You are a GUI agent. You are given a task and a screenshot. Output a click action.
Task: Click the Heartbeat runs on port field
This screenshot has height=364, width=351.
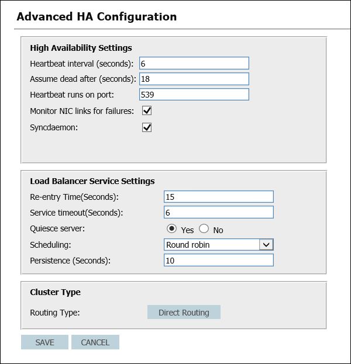194,95
